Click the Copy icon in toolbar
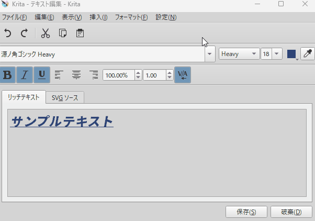Image resolution: width=315 pixels, height=221 pixels. point(63,34)
